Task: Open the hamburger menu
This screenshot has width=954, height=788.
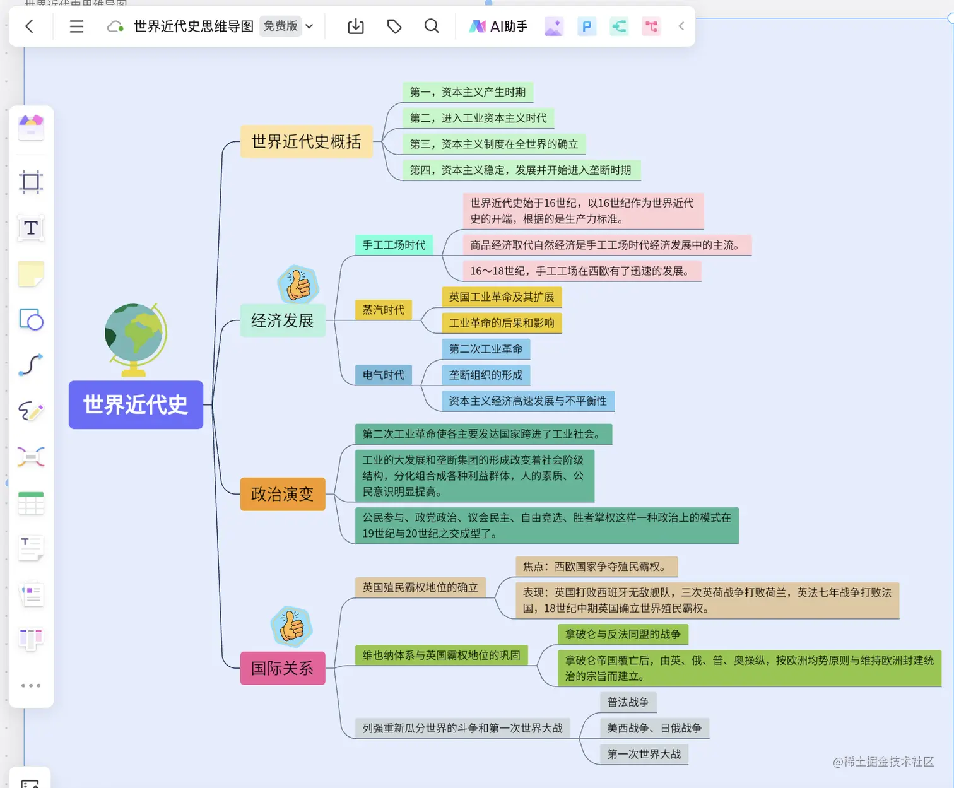Action: [76, 26]
